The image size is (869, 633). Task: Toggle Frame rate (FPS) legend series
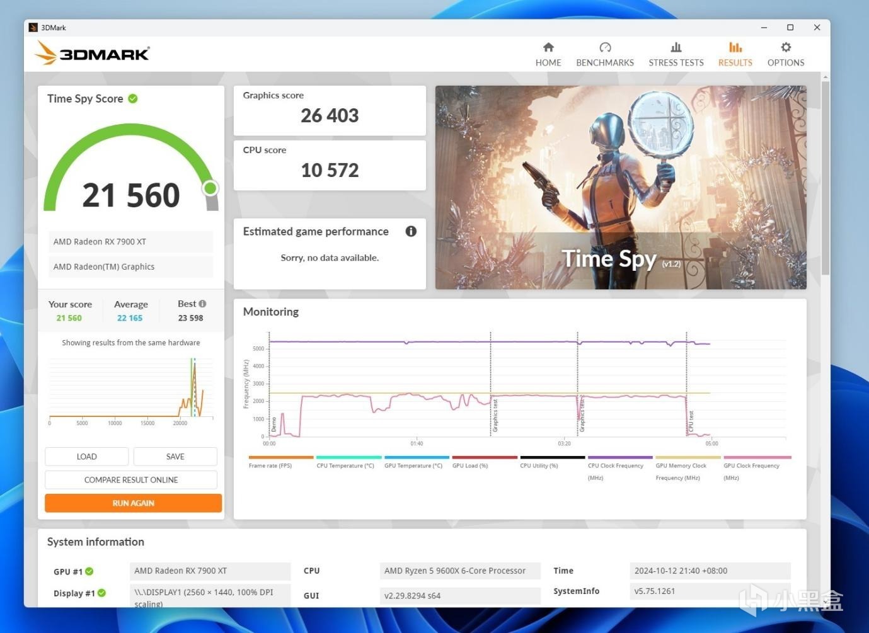pos(281,462)
